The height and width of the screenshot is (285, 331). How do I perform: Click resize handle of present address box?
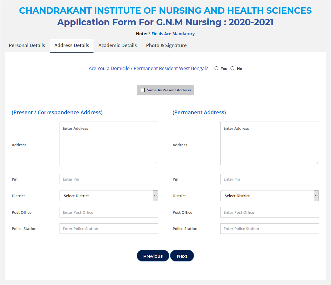pyautogui.click(x=156, y=163)
